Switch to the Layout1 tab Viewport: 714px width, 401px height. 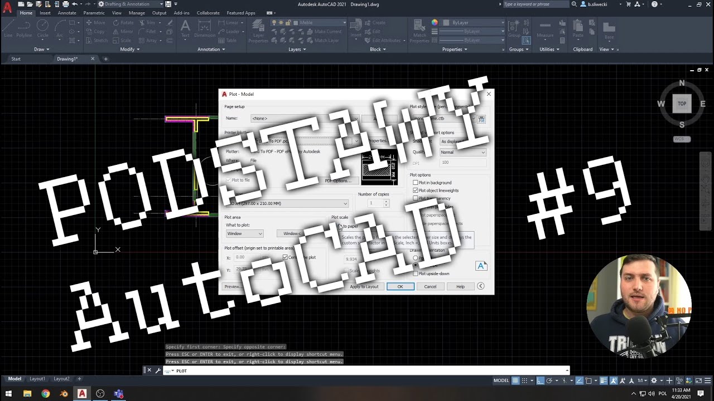tap(37, 379)
